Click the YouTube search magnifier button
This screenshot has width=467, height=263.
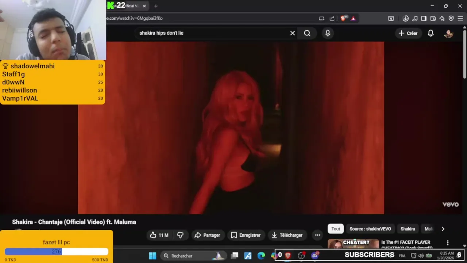[x=307, y=33]
